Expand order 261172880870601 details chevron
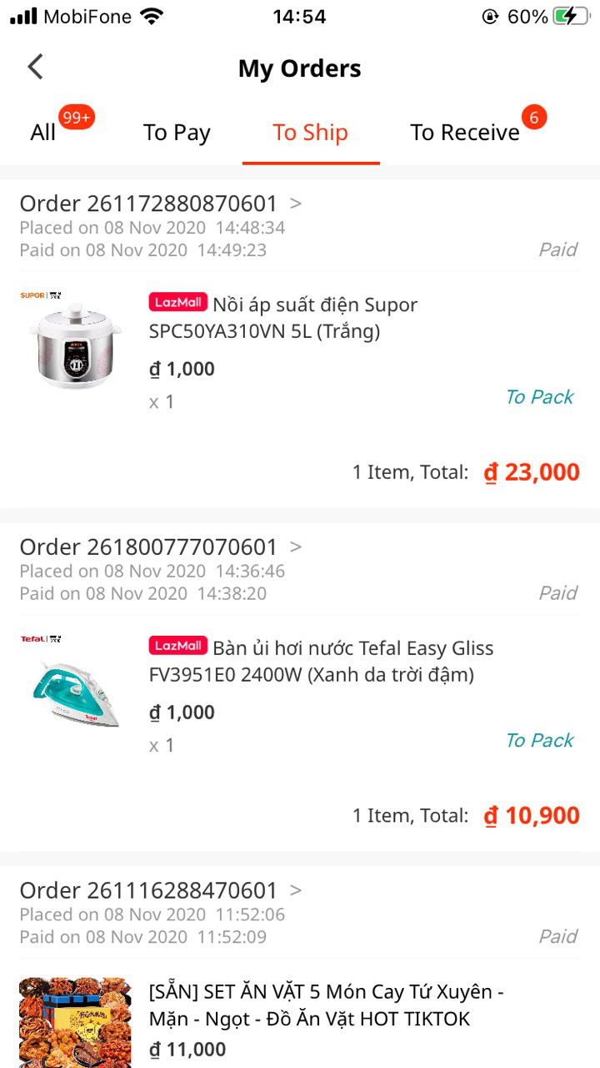 (296, 203)
